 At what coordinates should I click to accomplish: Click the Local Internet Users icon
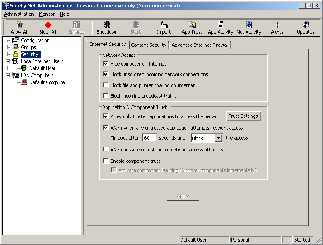pos(16,61)
